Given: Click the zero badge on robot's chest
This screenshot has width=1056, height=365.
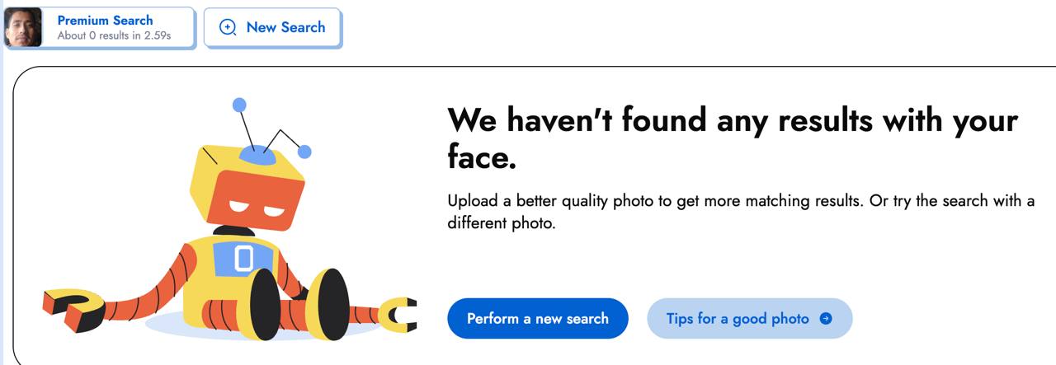Looking at the screenshot, I should pyautogui.click(x=243, y=259).
